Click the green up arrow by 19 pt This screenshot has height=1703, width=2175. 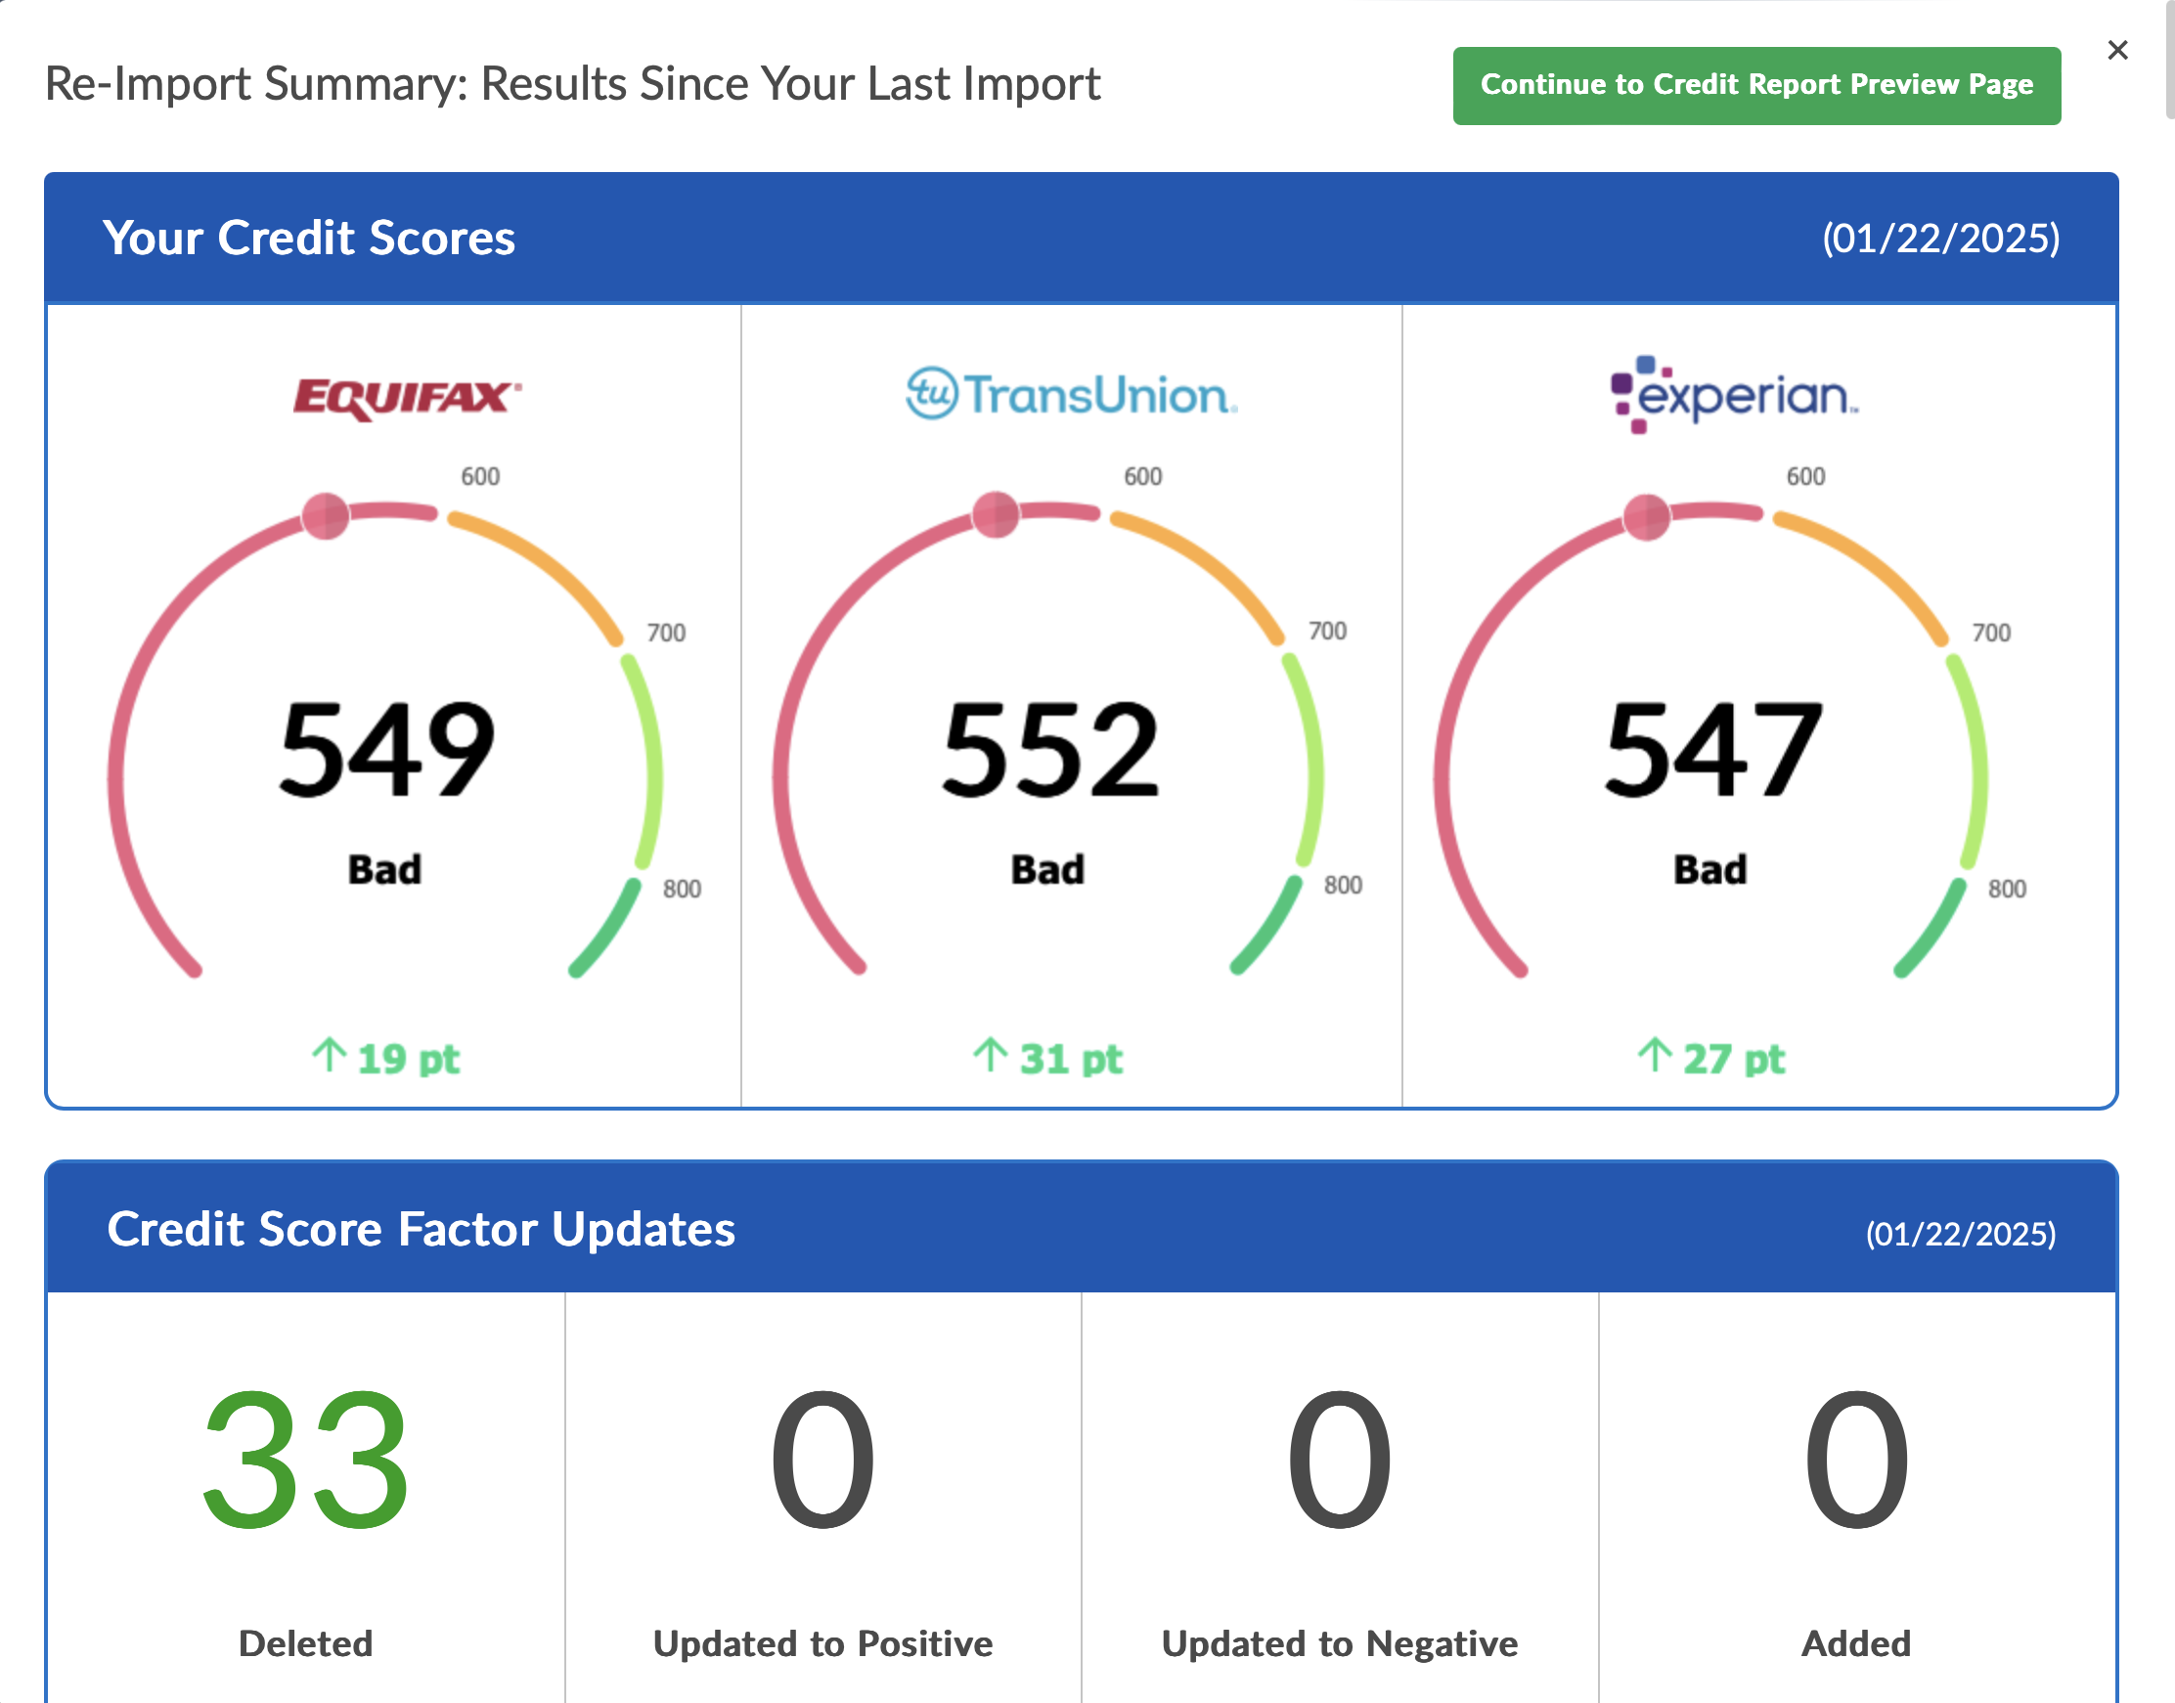pyautogui.click(x=330, y=1055)
